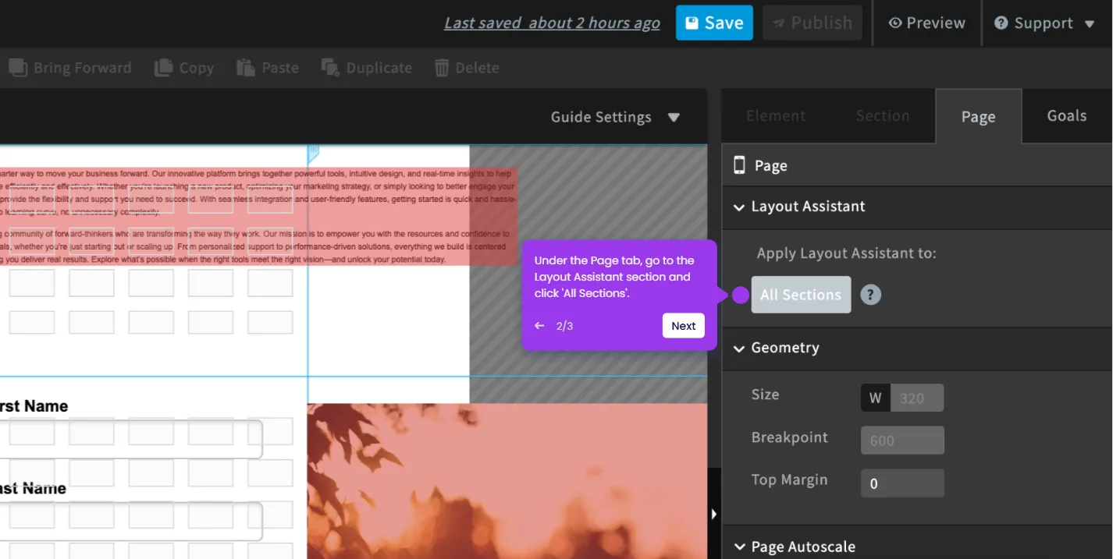
Task: Click Next in the tutorial tooltip
Action: tap(683, 326)
